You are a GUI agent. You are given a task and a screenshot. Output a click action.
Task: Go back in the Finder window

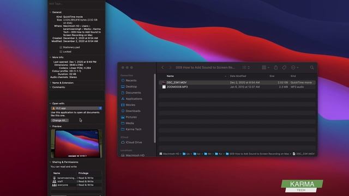click(x=163, y=68)
